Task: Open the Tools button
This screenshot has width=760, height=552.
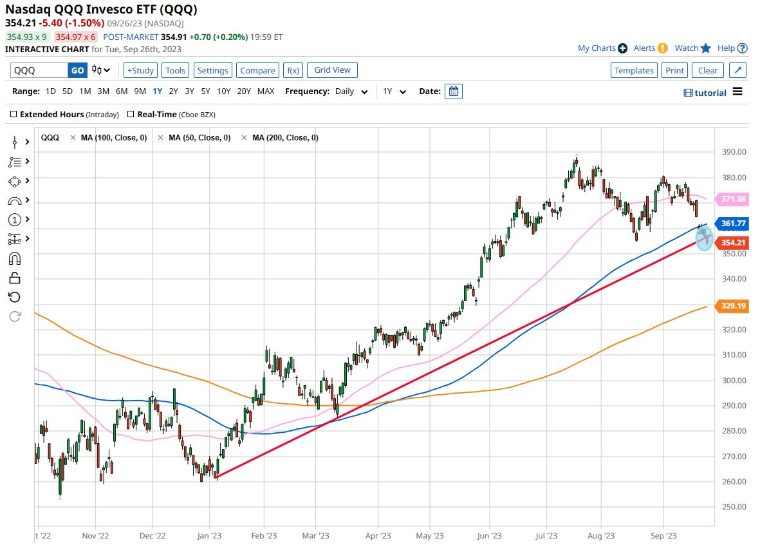Action: tap(176, 70)
